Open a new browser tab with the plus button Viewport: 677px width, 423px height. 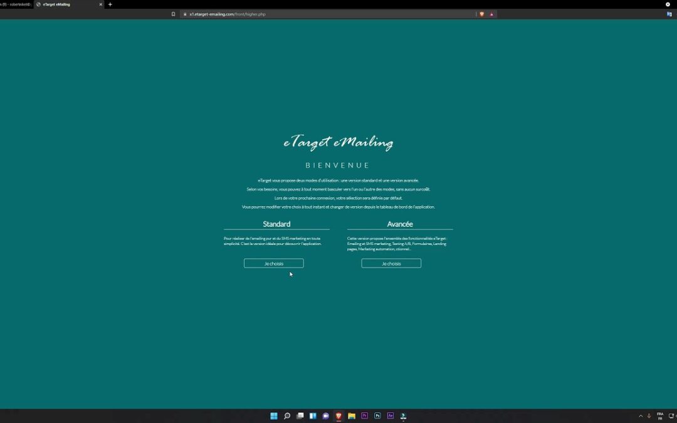pos(110,4)
